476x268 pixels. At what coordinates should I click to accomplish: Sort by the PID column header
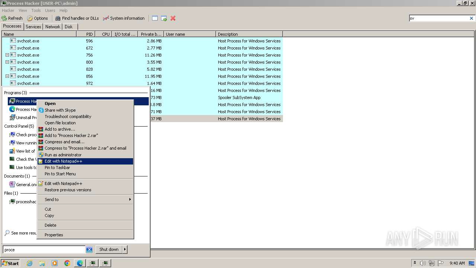86,34
